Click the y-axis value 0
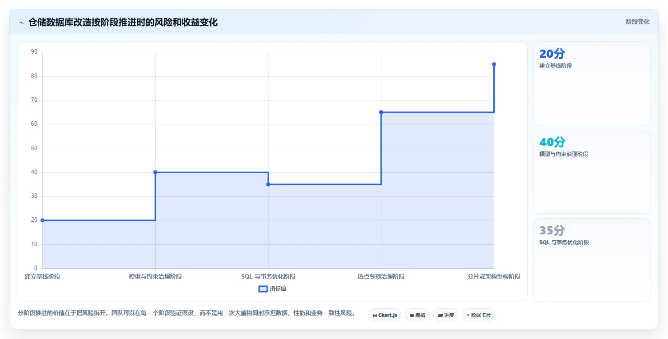 tap(36, 268)
